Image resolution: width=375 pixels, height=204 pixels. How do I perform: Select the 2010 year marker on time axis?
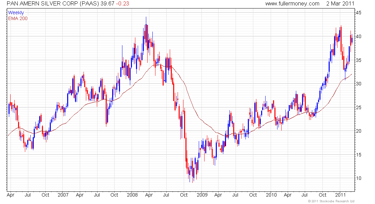pos(271,195)
